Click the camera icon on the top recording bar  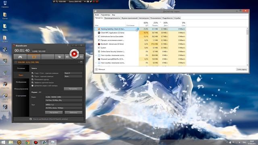tap(88, 2)
